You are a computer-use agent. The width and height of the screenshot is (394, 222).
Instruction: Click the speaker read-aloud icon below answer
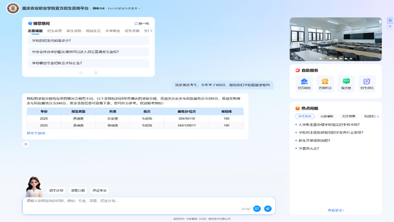tap(25, 144)
